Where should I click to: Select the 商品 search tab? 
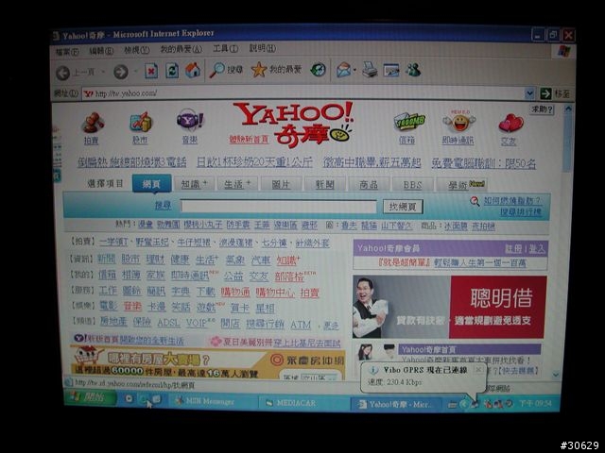coord(369,185)
